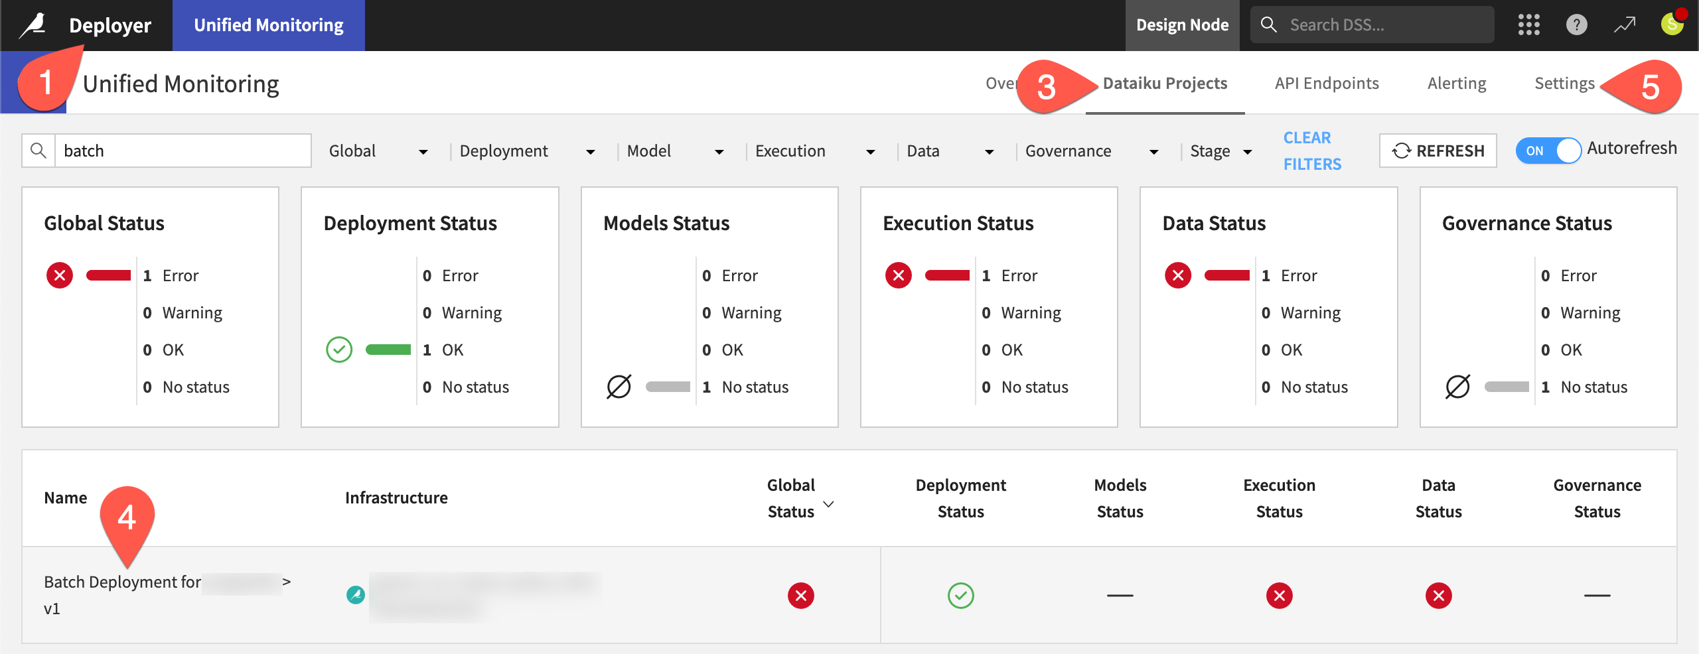
Task: Click the red error icon in Global Status card
Action: click(59, 275)
